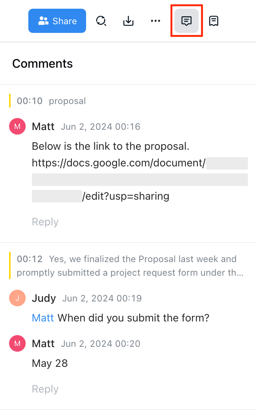Image resolution: width=256 pixels, height=416 pixels.
Task: Open the docs.google.com proposal link
Action: pyautogui.click(x=119, y=163)
